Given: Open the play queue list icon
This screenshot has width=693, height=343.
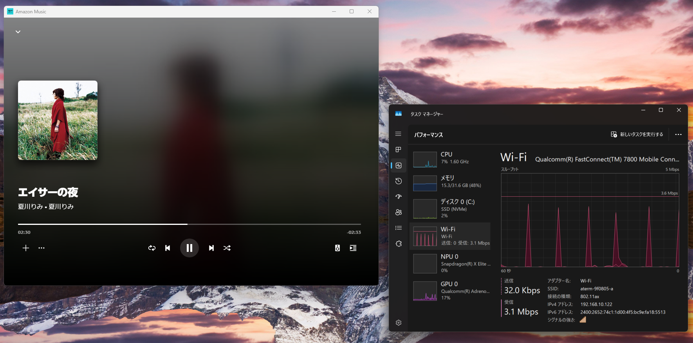Looking at the screenshot, I should (x=353, y=248).
